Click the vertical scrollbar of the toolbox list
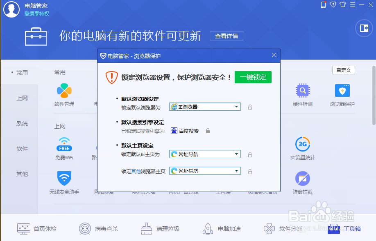 coord(374,95)
